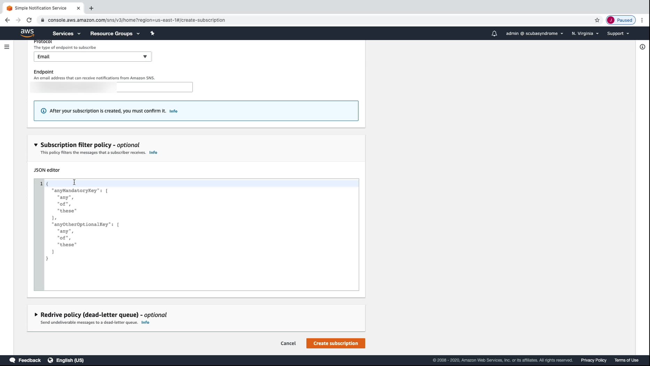This screenshot has width=650, height=366.
Task: Open the Privacy Policy link
Action: (x=594, y=360)
